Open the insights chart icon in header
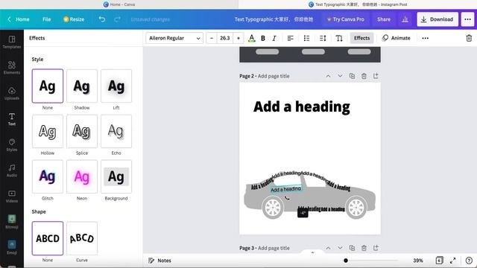The image size is (477, 268). coord(405,19)
